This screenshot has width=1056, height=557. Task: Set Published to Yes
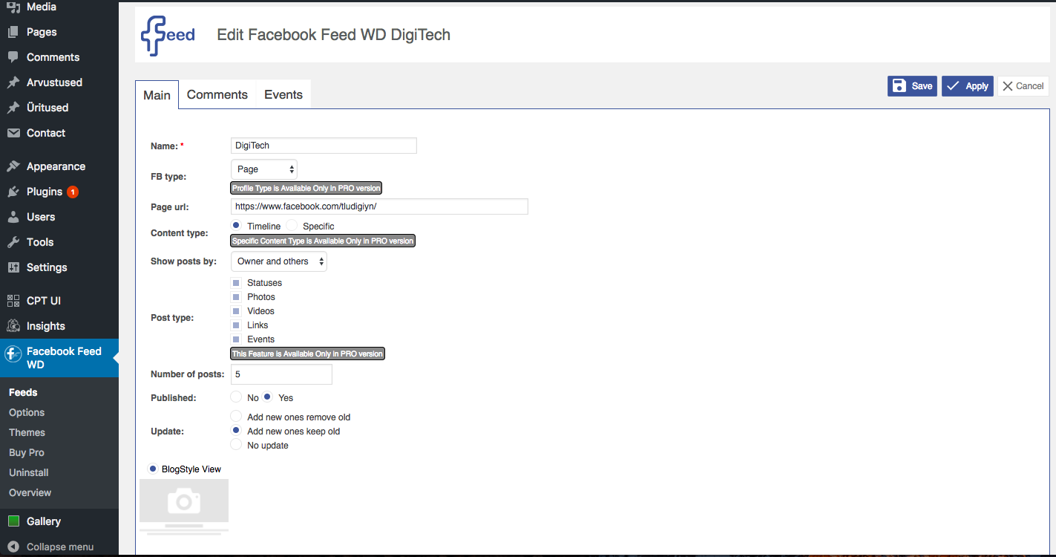point(267,397)
